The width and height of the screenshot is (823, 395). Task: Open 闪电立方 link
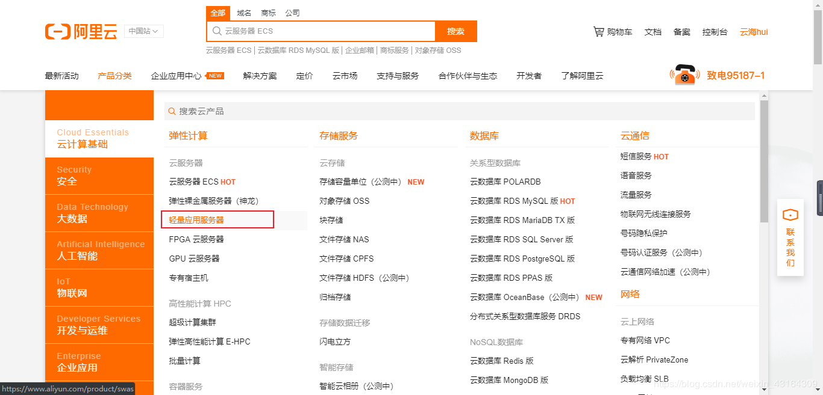[335, 341]
